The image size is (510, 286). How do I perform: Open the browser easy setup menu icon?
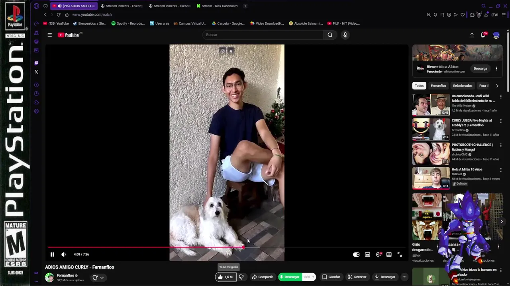504,15
